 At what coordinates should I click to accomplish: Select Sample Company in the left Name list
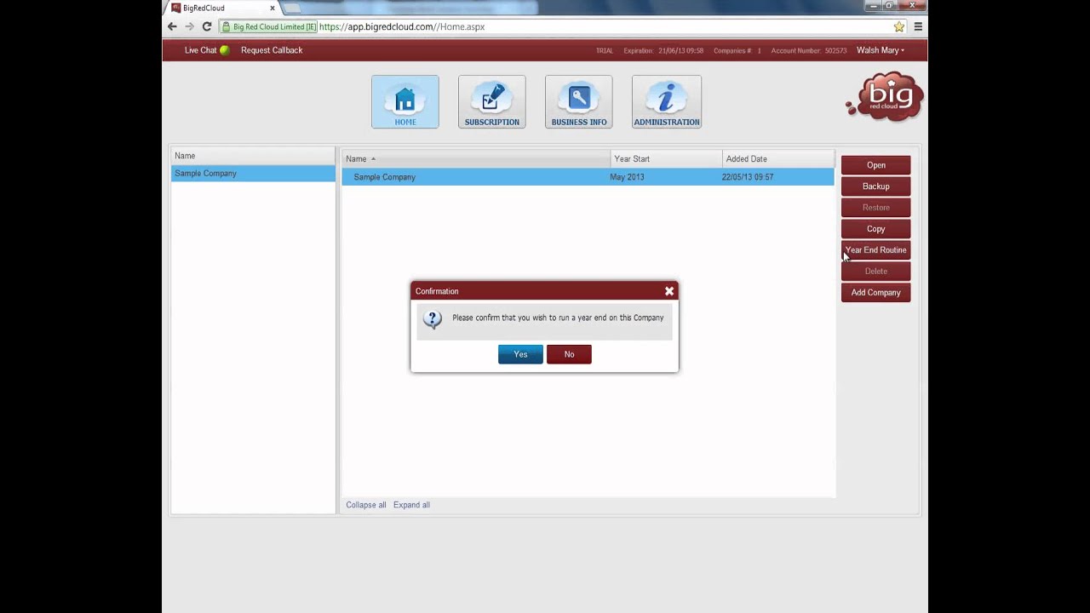253,174
